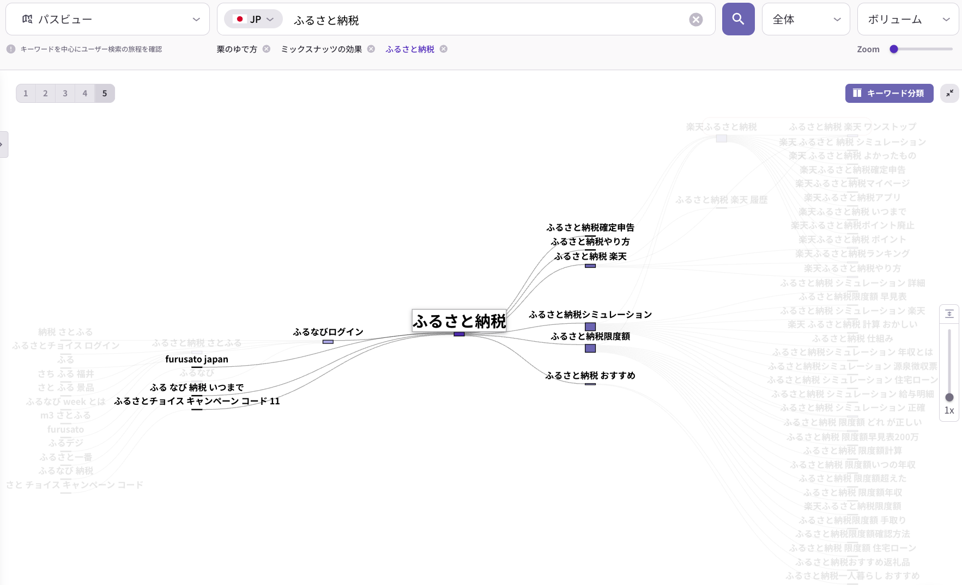Open the JP country selector
This screenshot has height=585, width=962.
[x=253, y=19]
